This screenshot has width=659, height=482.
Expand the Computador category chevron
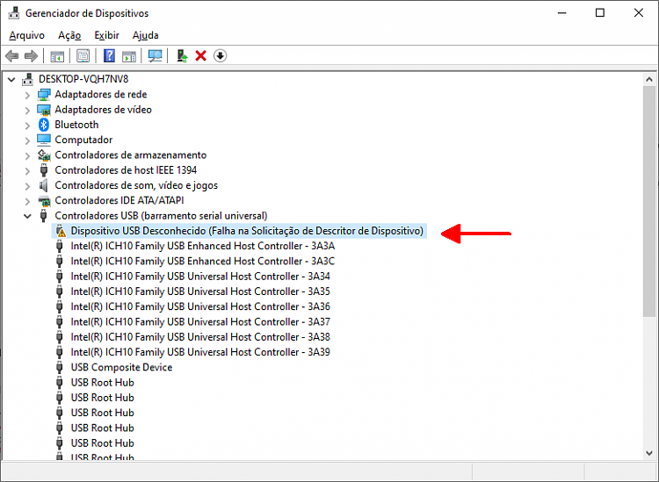(27, 140)
